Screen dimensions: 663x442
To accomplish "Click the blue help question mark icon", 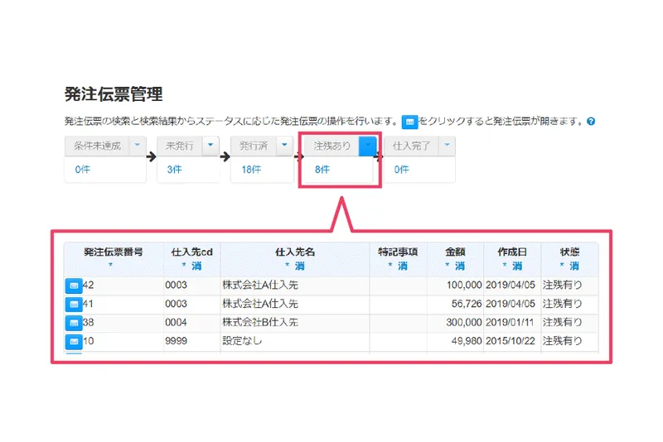I will [x=591, y=122].
